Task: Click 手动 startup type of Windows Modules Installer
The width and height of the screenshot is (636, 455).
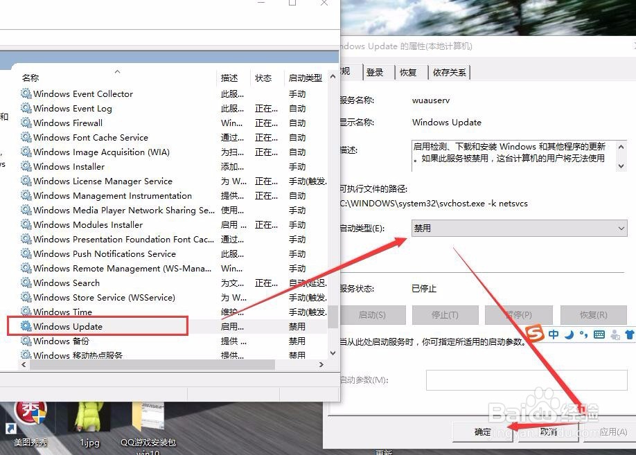Action: (x=297, y=224)
